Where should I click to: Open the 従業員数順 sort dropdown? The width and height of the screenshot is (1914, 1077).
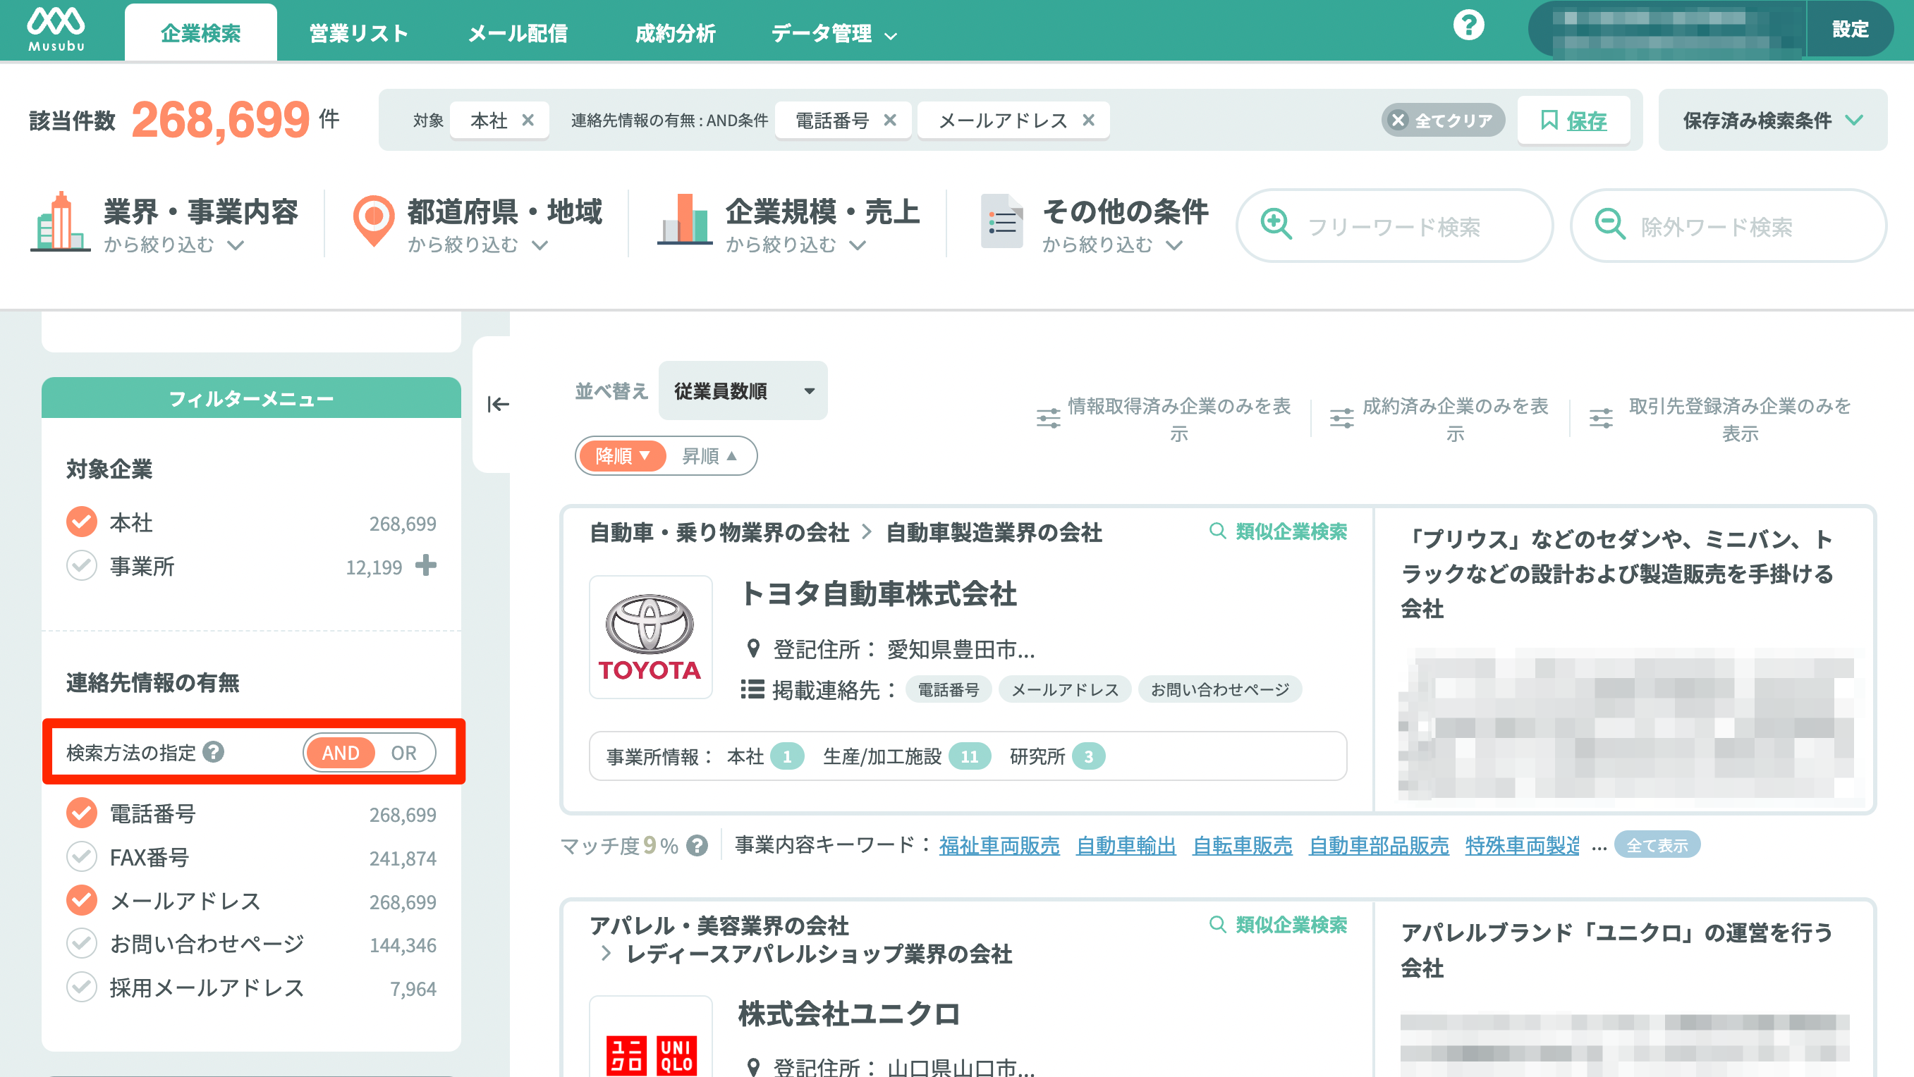tap(743, 390)
